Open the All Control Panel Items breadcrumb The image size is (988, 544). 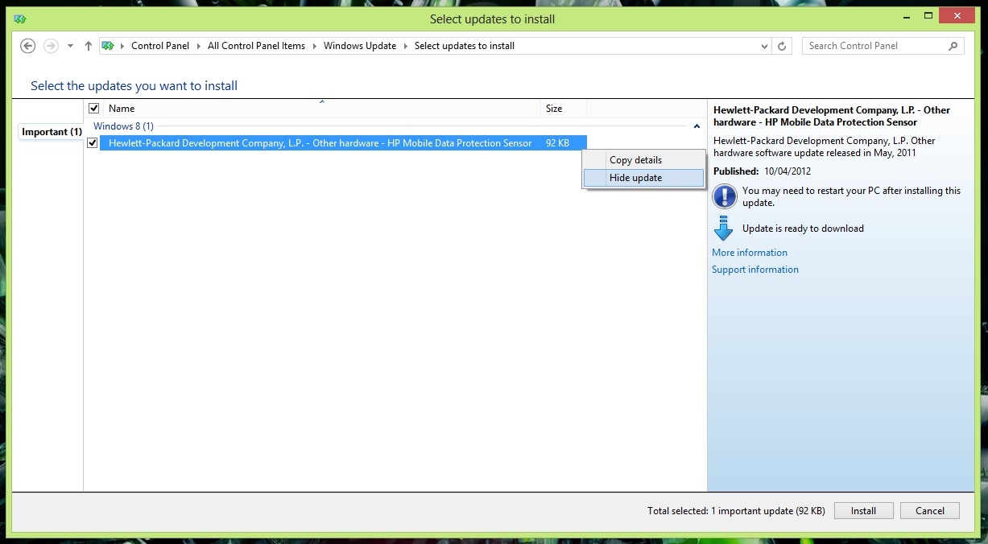[256, 46]
